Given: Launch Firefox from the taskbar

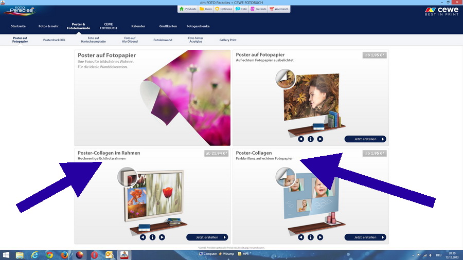Looking at the screenshot, I should (x=64, y=255).
